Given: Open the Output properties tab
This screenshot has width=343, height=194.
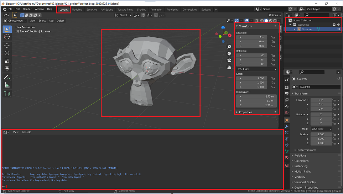Looking at the screenshot, I should [287, 94].
